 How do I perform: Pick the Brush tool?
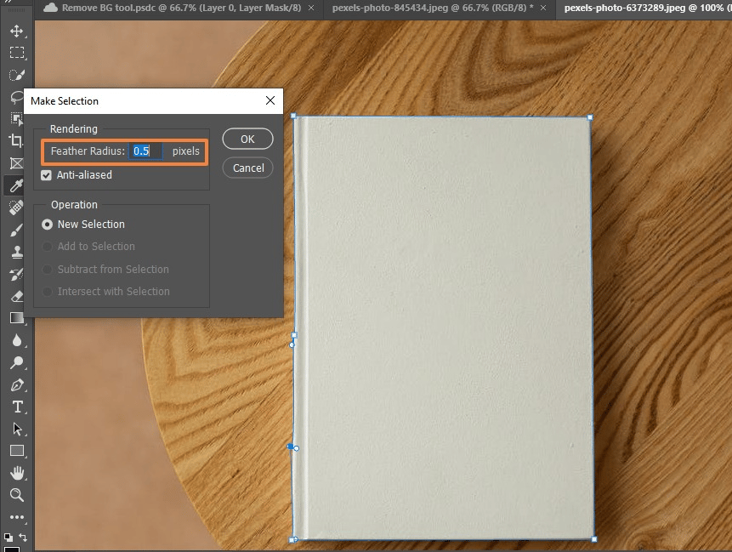coord(16,230)
